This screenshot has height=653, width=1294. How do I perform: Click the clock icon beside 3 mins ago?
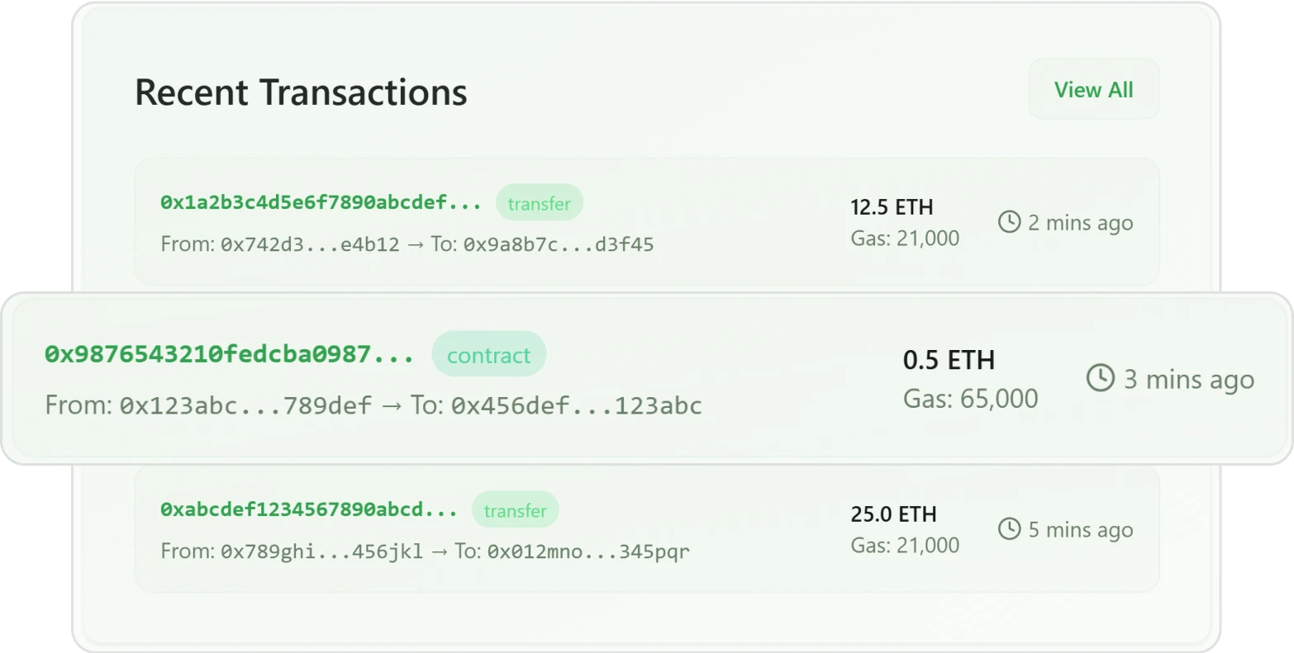[1100, 379]
